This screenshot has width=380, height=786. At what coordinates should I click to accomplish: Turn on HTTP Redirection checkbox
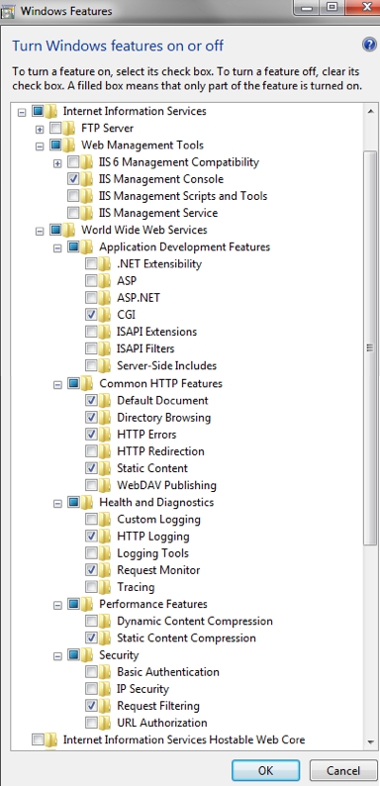click(92, 451)
